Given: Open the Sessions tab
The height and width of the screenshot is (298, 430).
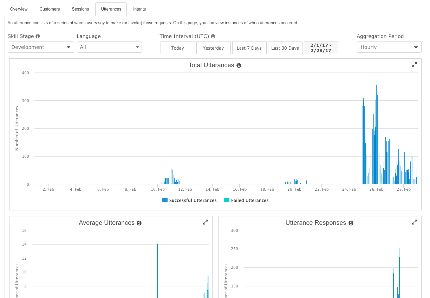Looking at the screenshot, I should (80, 9).
